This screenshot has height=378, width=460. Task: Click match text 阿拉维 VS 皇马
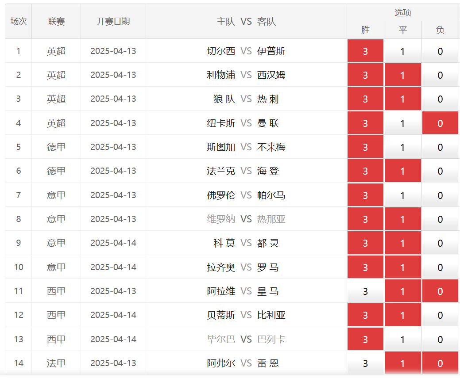pyautogui.click(x=243, y=291)
